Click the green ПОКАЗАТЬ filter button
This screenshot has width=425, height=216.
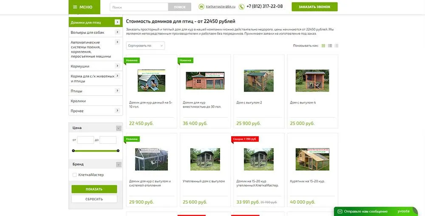pos(94,189)
